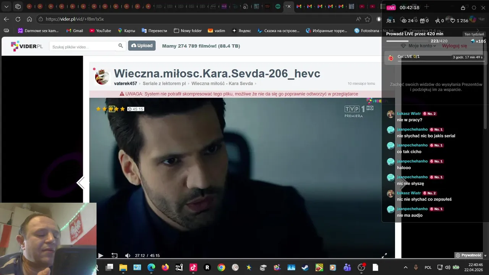Open File Explorer from taskbar

coord(123,267)
